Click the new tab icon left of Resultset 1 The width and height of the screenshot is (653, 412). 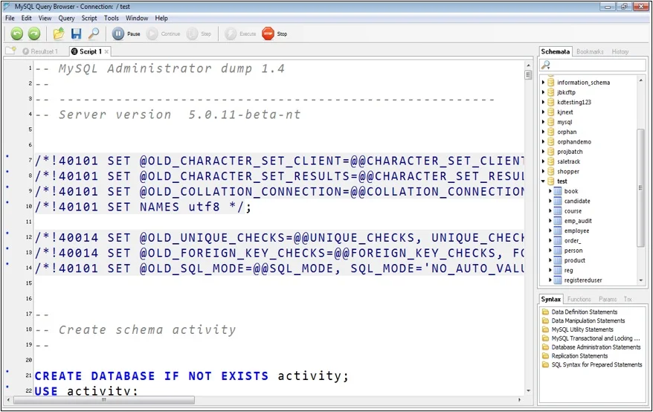[10, 51]
